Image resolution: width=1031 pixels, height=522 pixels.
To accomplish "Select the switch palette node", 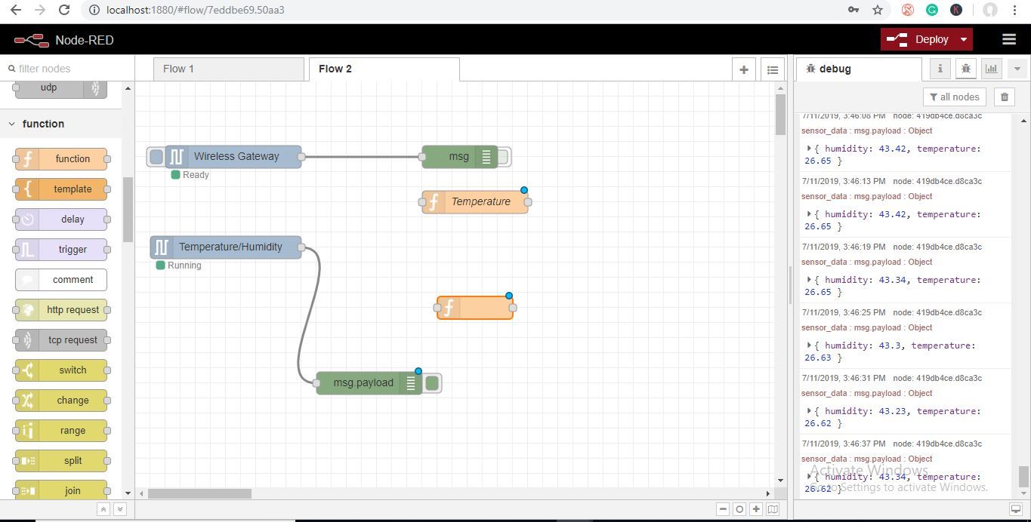I will click(x=61, y=370).
